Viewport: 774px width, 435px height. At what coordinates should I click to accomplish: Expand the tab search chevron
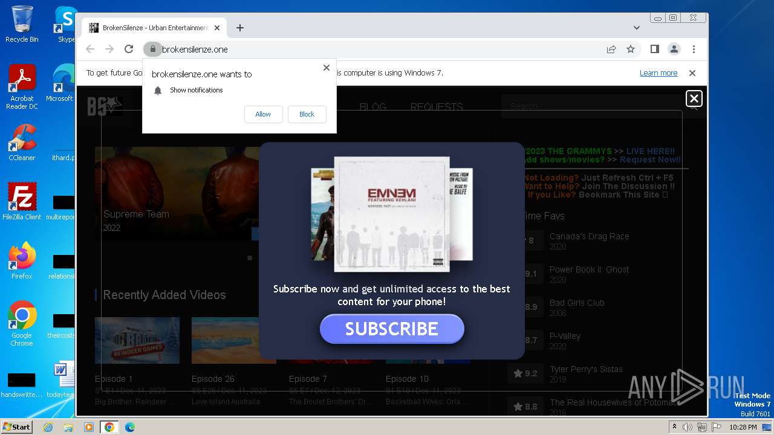(x=637, y=28)
